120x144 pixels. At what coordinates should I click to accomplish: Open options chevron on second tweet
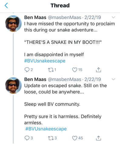[x=113, y=79]
